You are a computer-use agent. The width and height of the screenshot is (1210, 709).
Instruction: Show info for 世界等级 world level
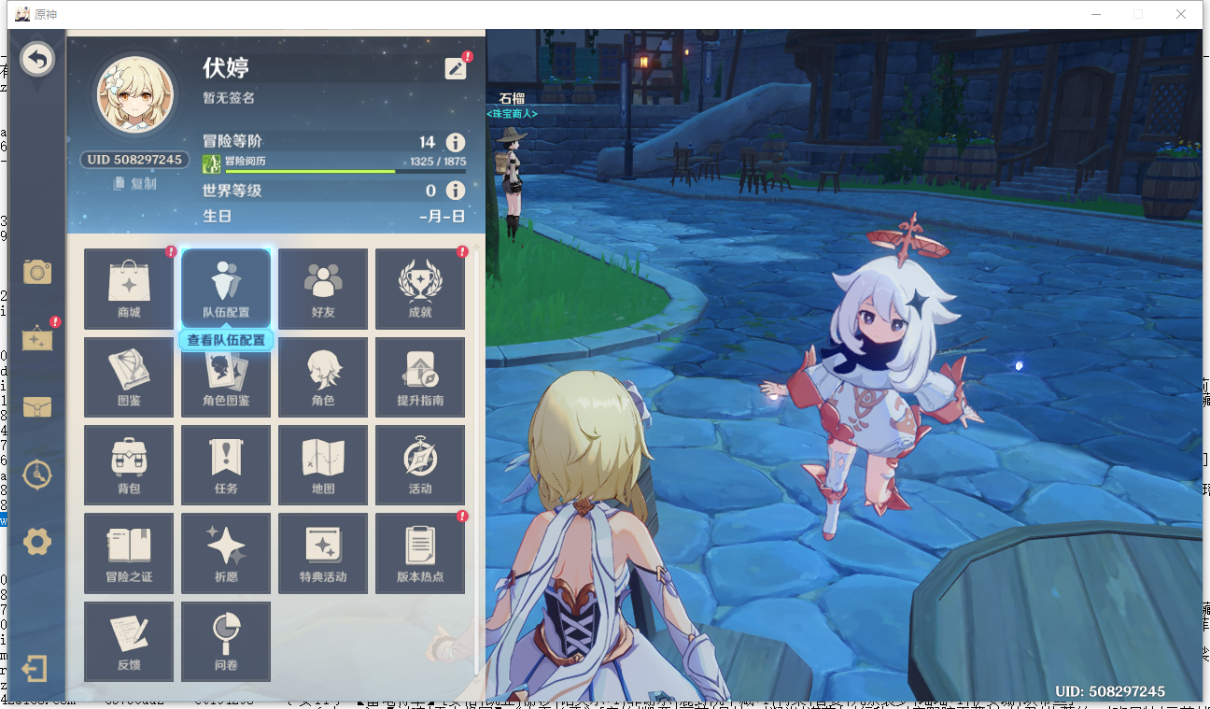(x=455, y=191)
